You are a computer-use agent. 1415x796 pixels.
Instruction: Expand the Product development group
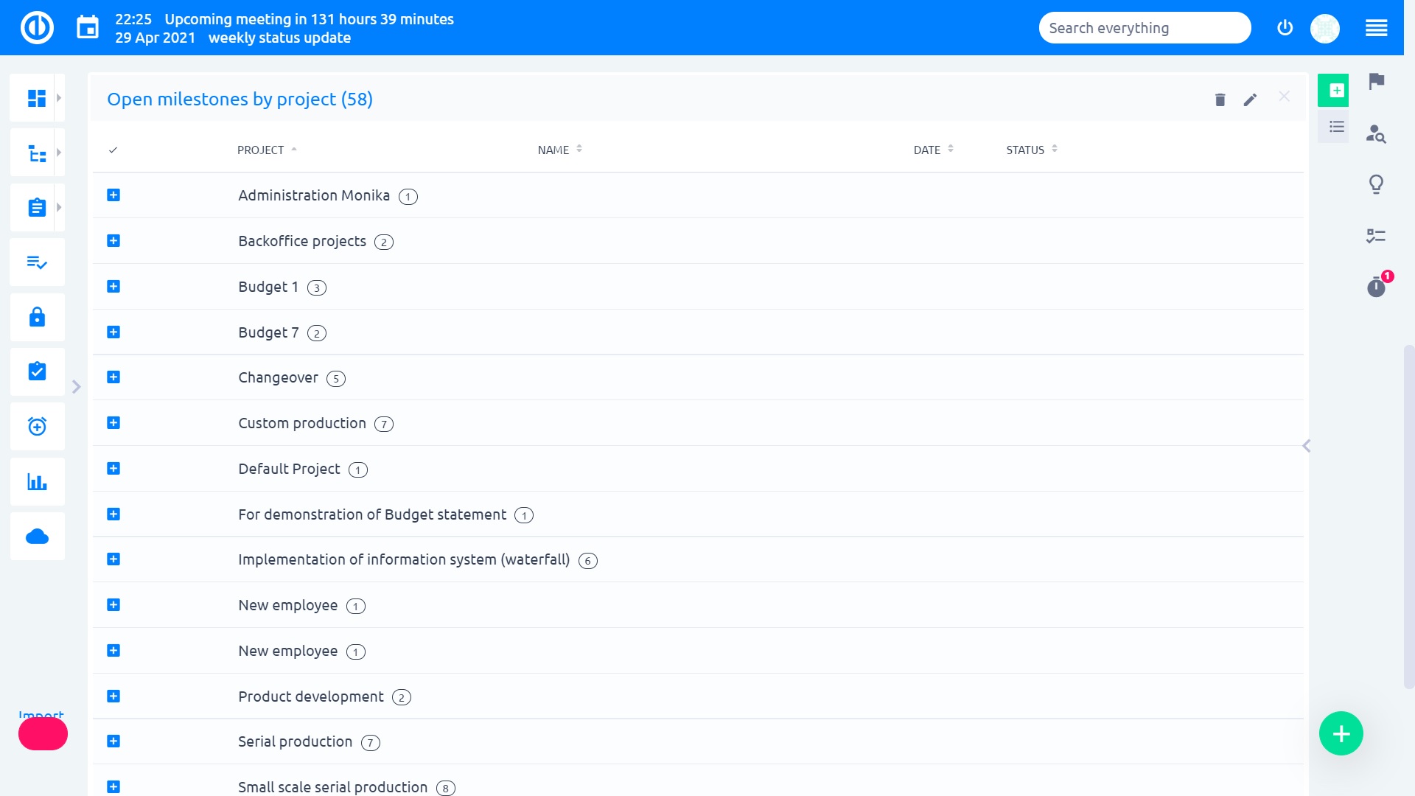(113, 696)
